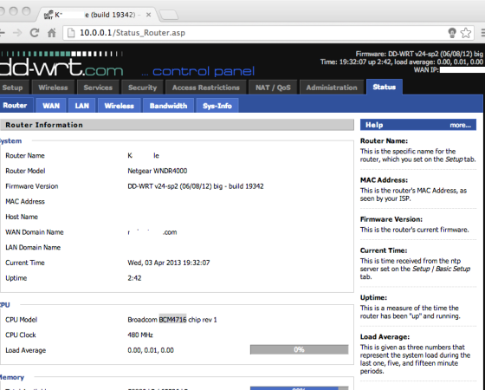This screenshot has width=485, height=390.
Task: Click the Uptime value 2:42
Action: click(x=134, y=278)
